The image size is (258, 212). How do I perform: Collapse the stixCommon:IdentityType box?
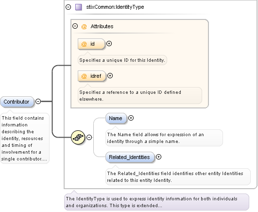click(x=69, y=7)
